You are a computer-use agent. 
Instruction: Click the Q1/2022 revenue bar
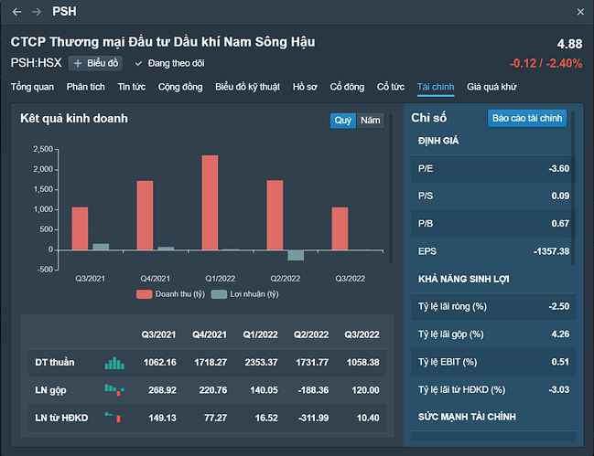210,203
